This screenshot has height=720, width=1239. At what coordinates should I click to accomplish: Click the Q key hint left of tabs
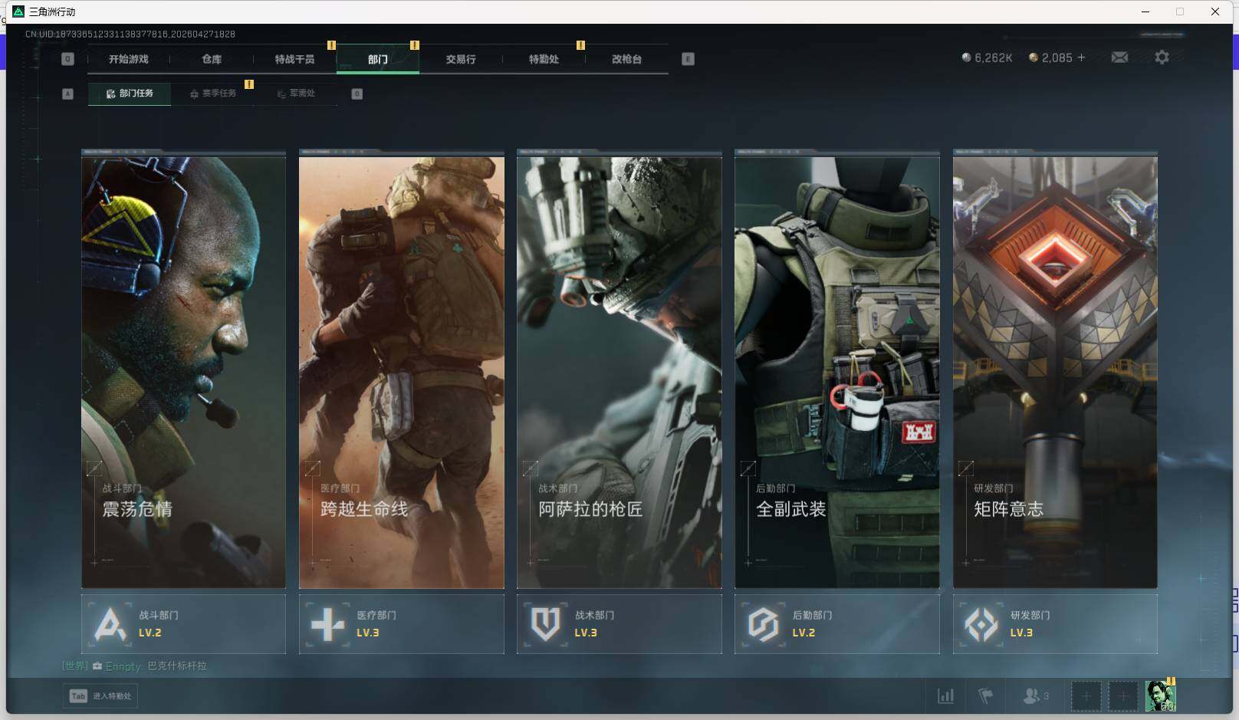67,59
